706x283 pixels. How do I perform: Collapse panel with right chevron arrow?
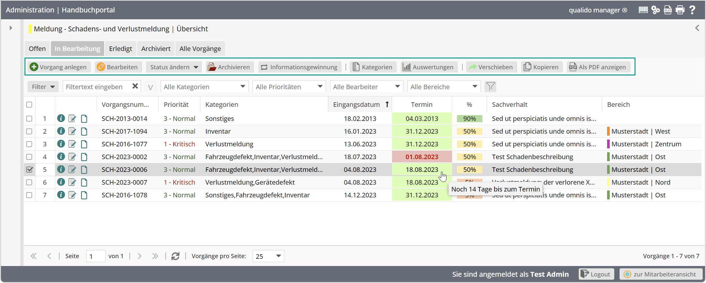[x=697, y=28]
